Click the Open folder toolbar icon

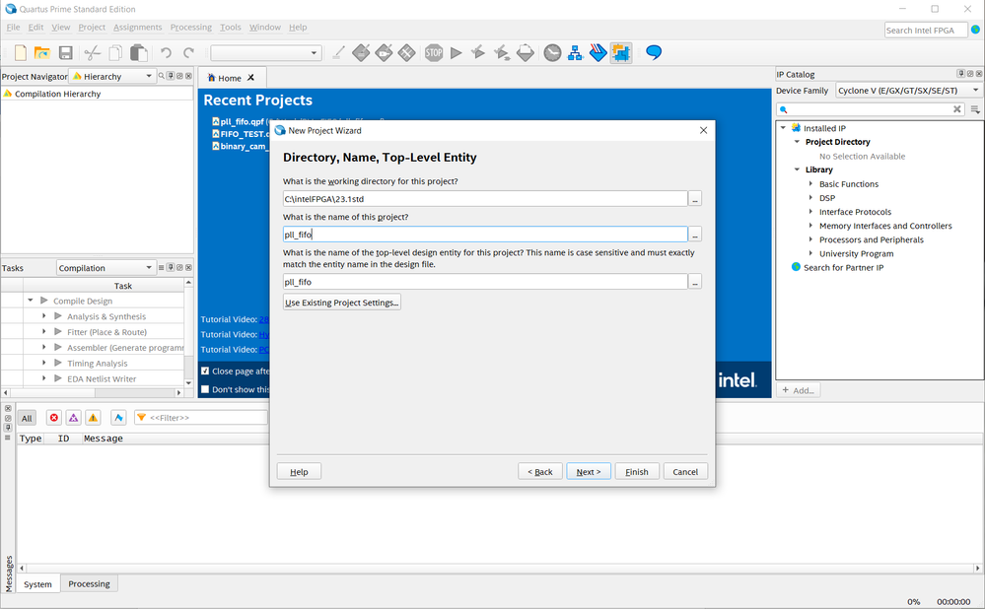click(x=42, y=53)
